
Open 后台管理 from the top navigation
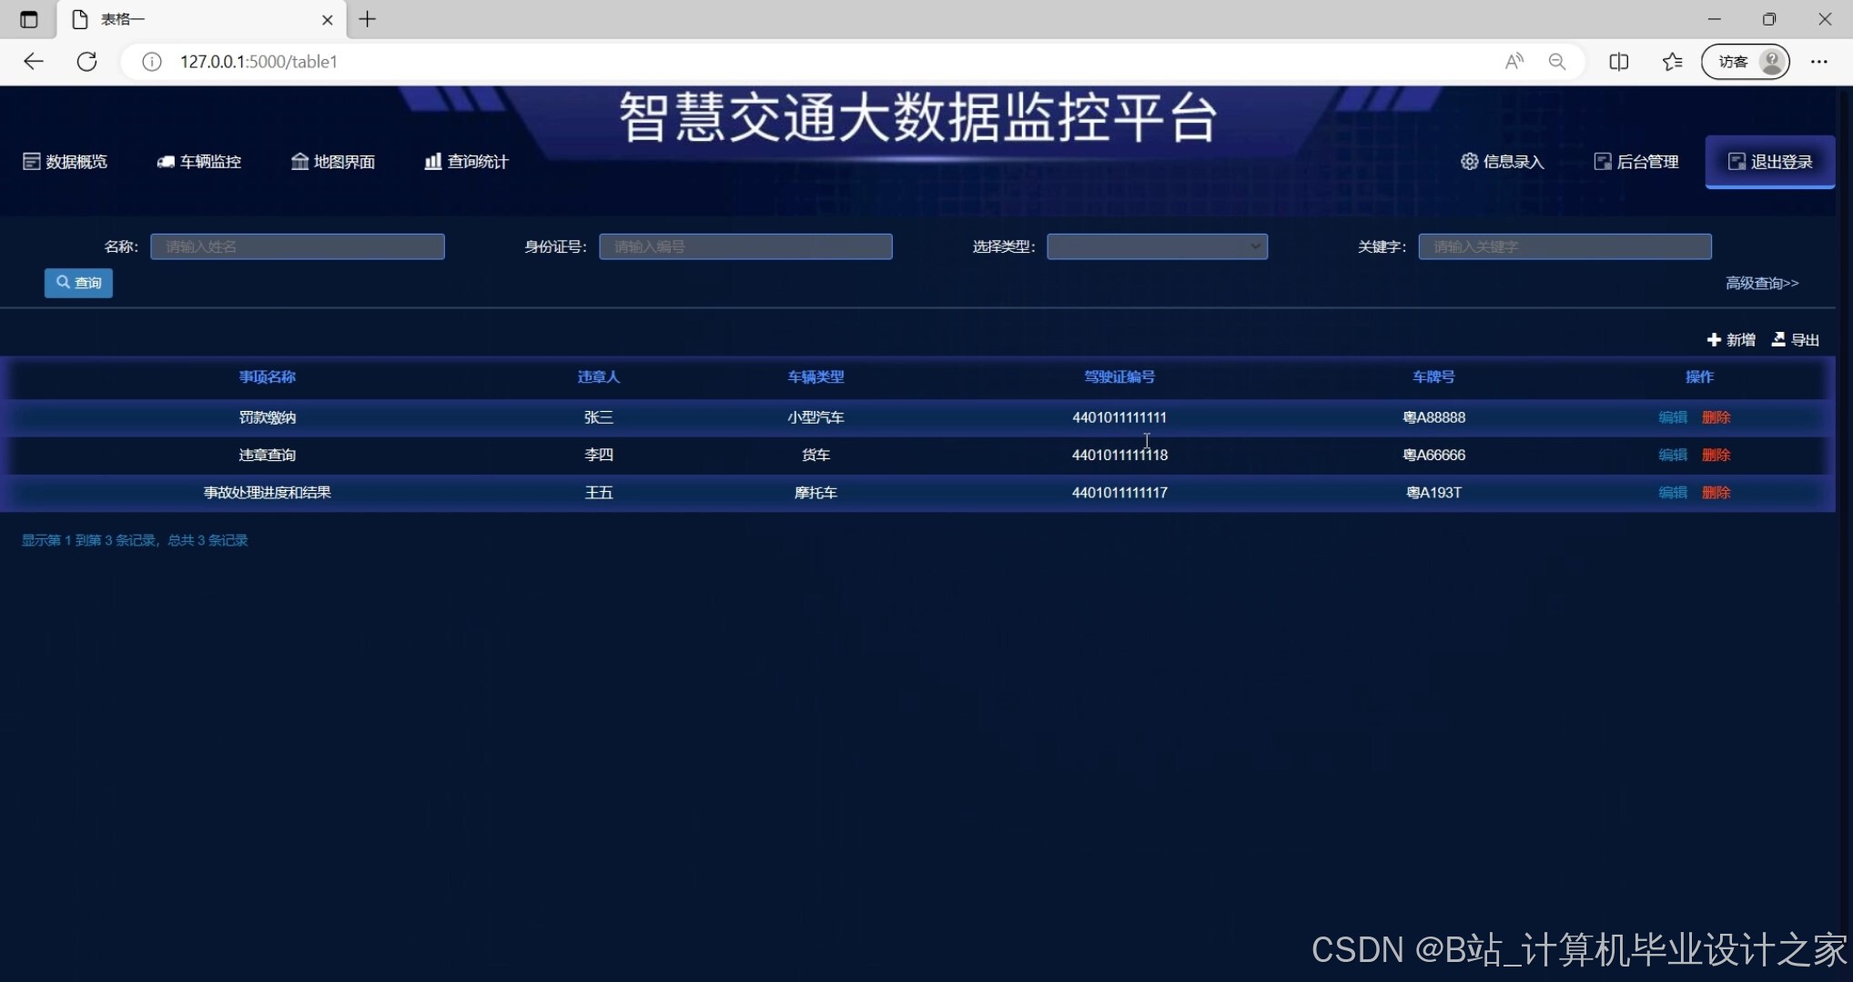click(1635, 162)
